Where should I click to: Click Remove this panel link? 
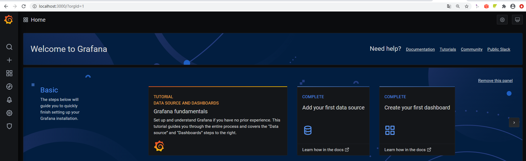pyautogui.click(x=495, y=81)
